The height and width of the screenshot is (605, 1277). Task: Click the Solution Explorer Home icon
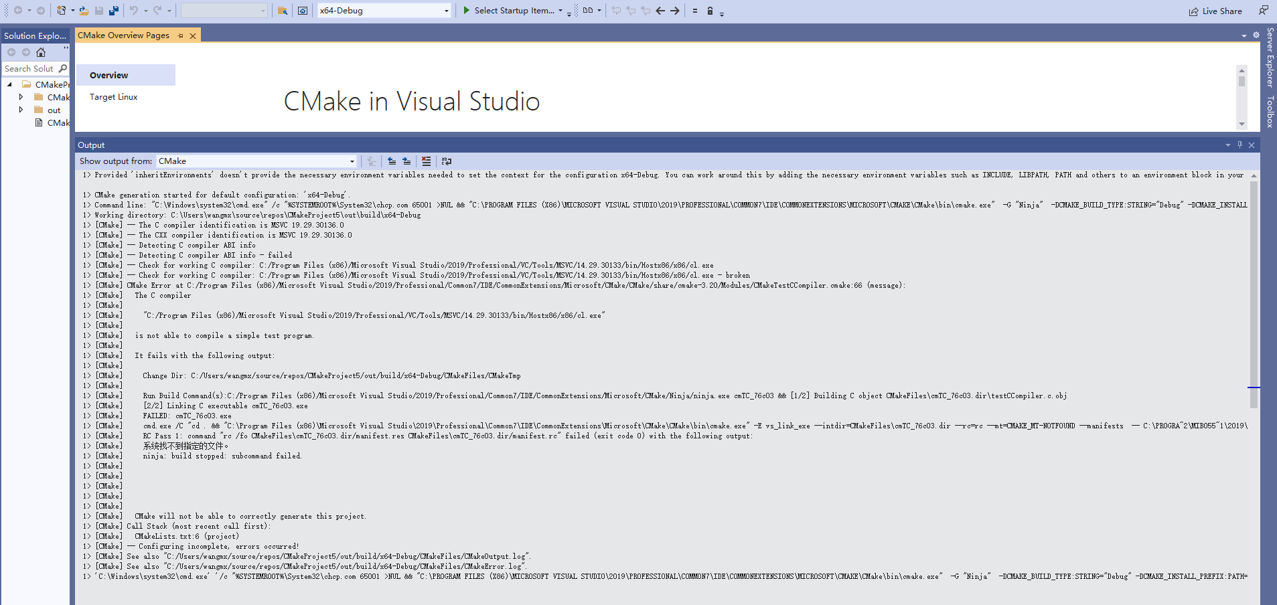pyautogui.click(x=41, y=52)
